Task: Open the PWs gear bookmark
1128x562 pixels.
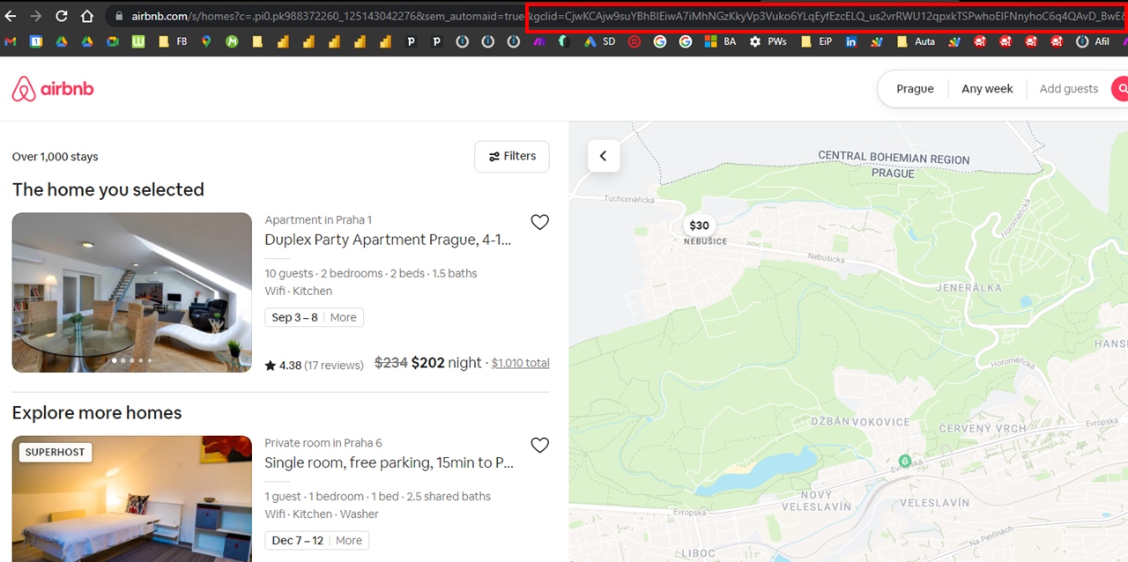Action: [x=768, y=41]
